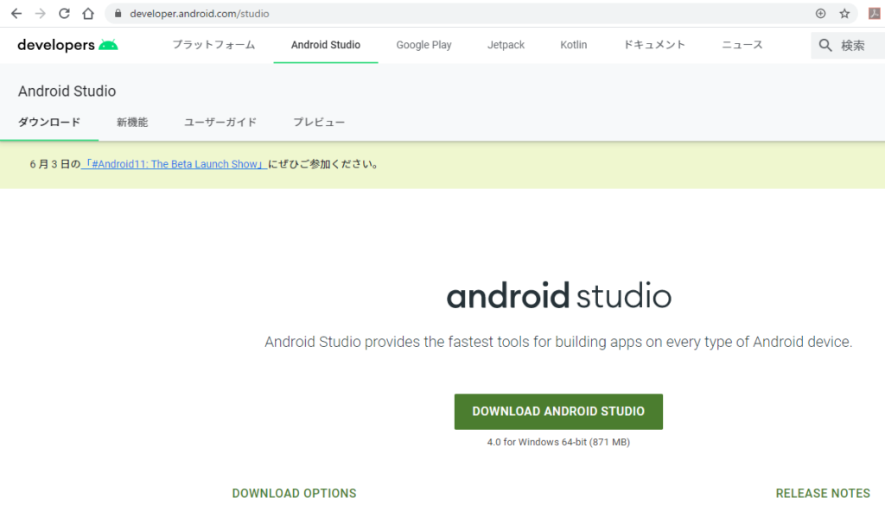This screenshot has width=885, height=511.
Task: Reload the page with refresh icon
Action: 64,14
